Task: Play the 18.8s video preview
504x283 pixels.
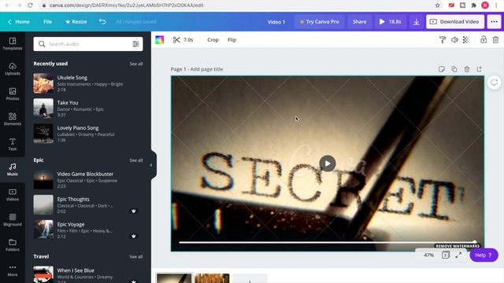Action: [391, 22]
